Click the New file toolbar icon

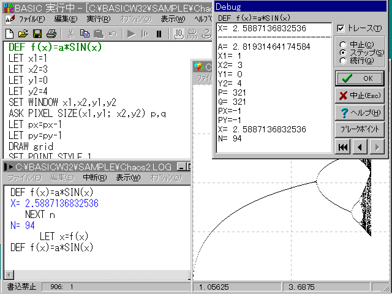9,33
